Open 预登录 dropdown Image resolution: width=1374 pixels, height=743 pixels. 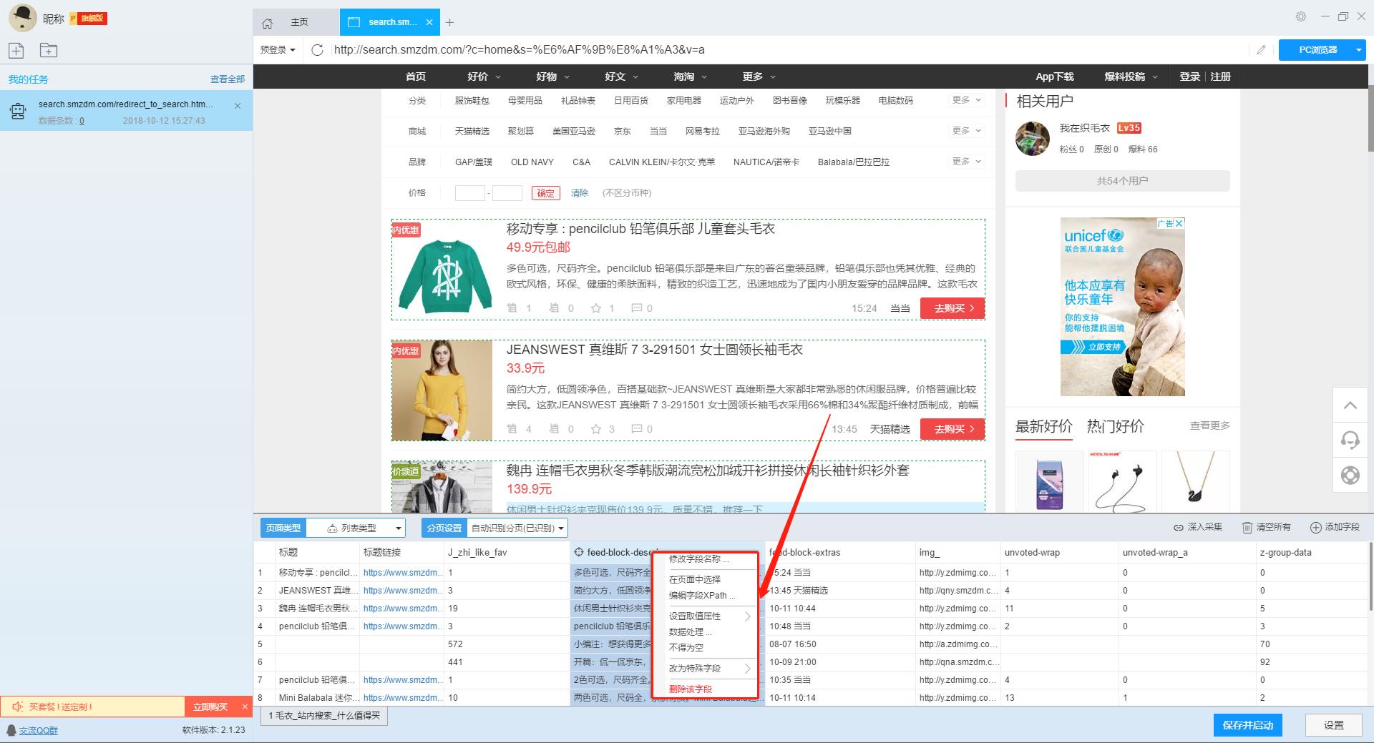click(x=278, y=49)
